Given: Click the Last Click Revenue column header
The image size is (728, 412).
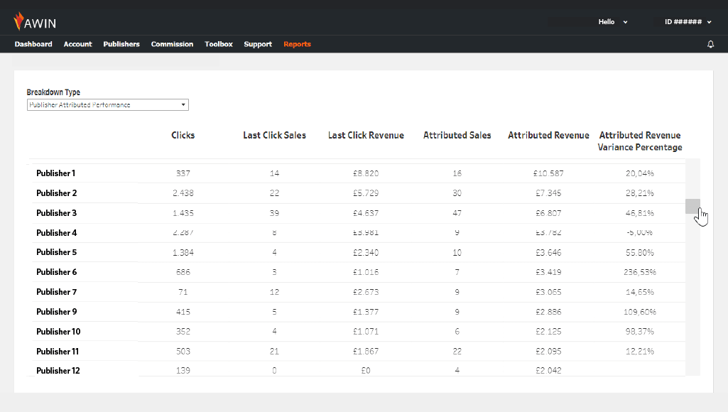Looking at the screenshot, I should 366,135.
